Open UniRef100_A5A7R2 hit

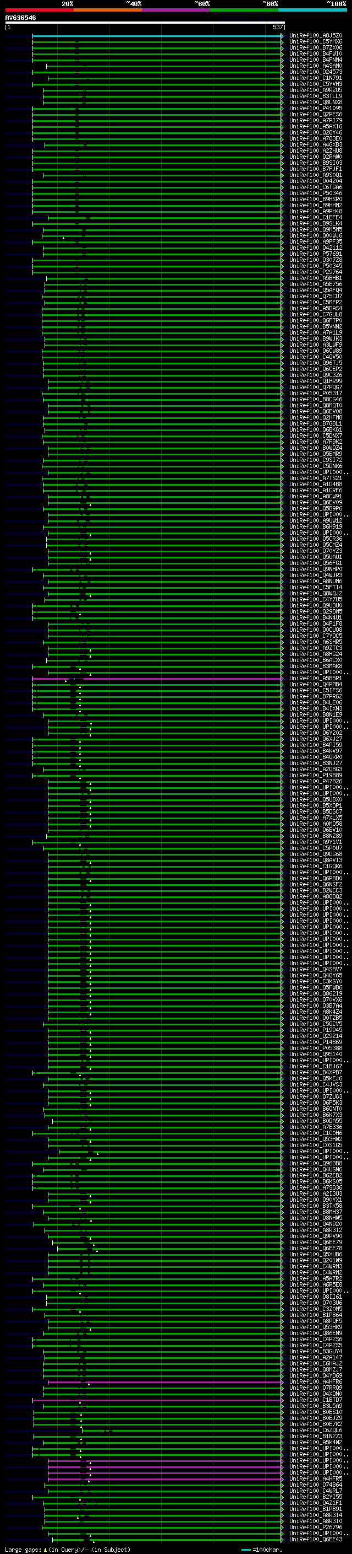click(x=316, y=1279)
